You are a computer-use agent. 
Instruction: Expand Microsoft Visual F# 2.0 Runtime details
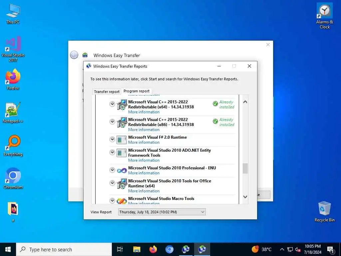112,139
